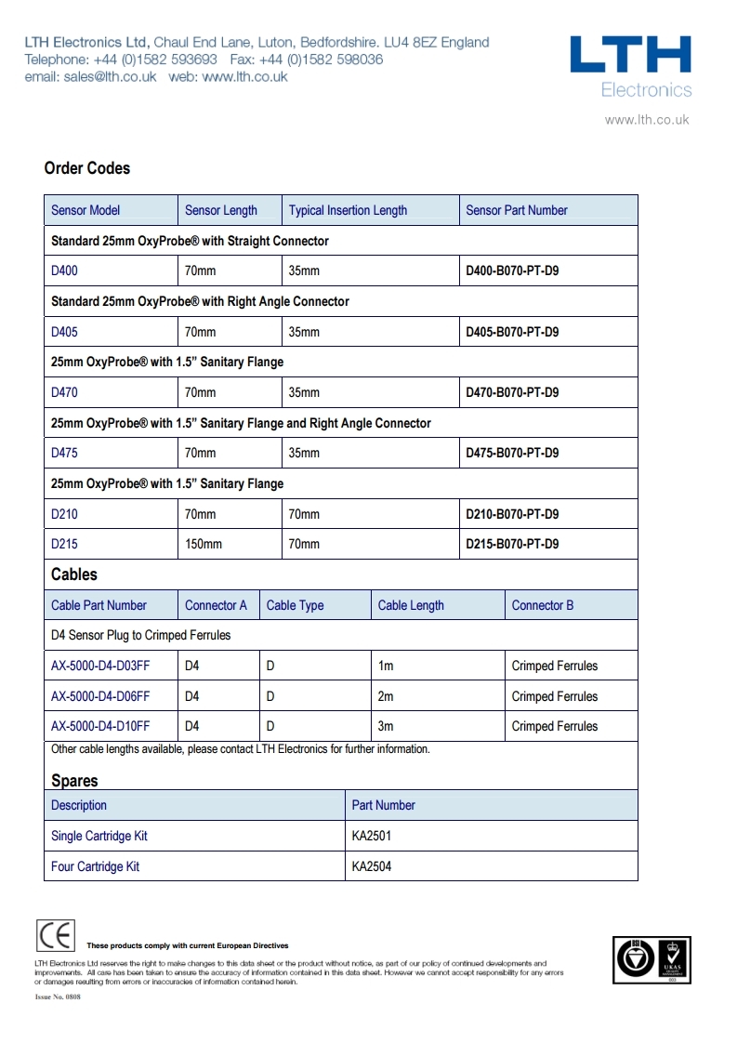Screen dimensions: 737x1043
Task: Select the D400 sensor model entry
Action: 64,271
